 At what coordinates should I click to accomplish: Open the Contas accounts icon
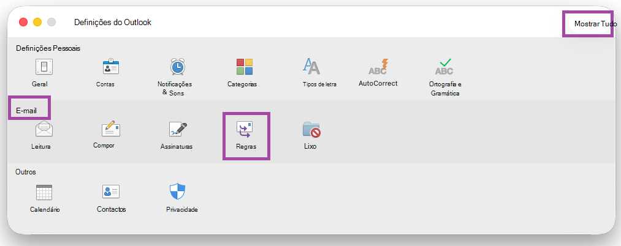(x=111, y=67)
